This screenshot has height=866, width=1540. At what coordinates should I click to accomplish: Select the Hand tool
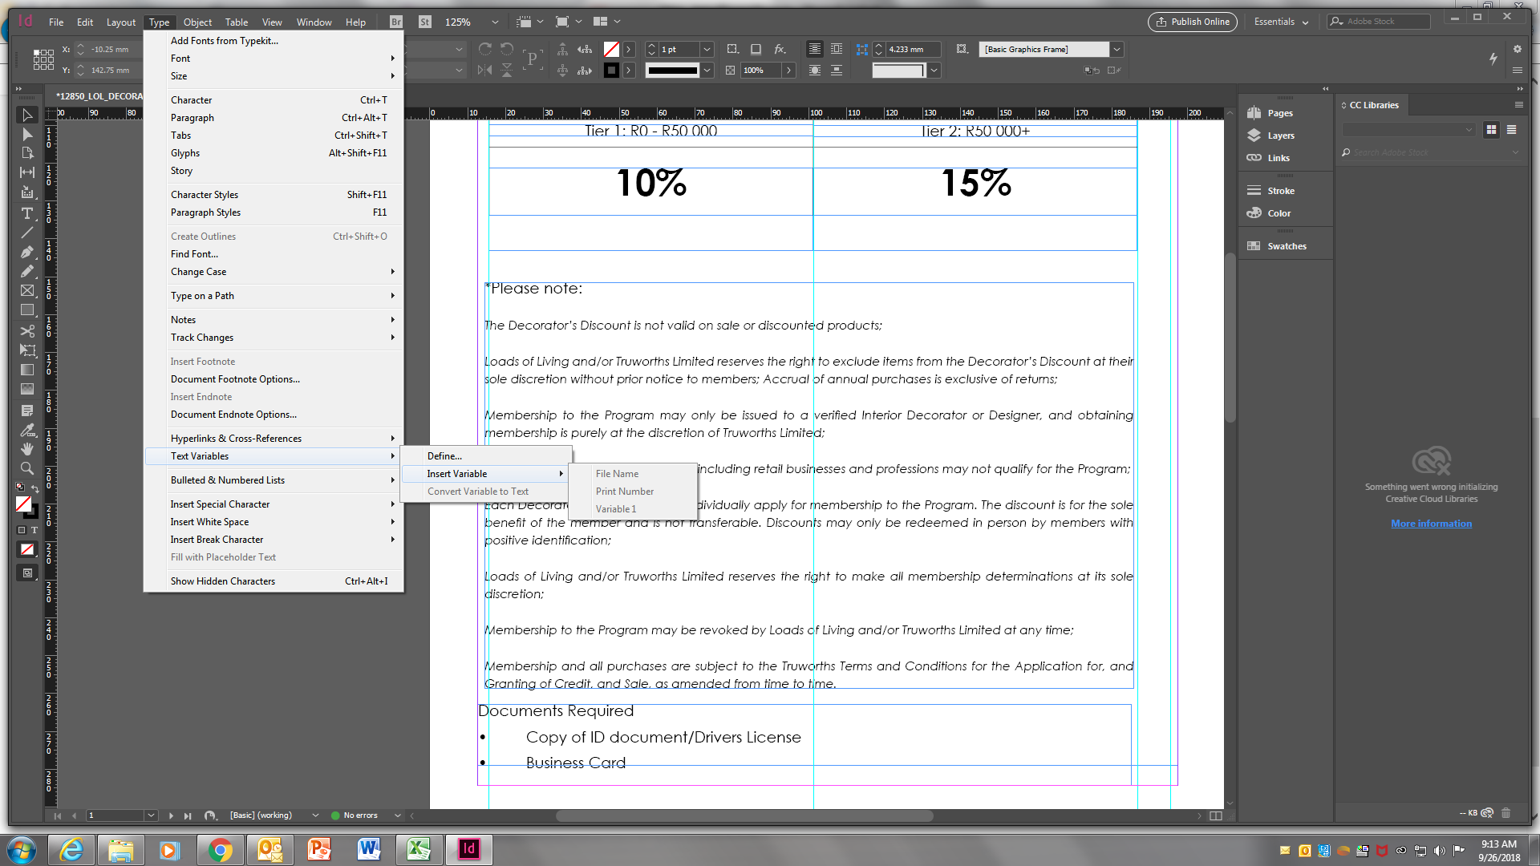(x=27, y=450)
